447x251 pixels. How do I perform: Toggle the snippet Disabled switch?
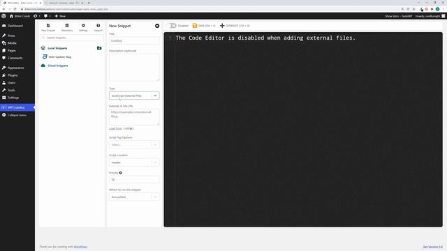coord(171,26)
